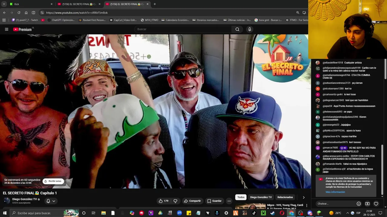Open the channel avatar of Diego González TV
This screenshot has height=217, width=387.
[7, 201]
